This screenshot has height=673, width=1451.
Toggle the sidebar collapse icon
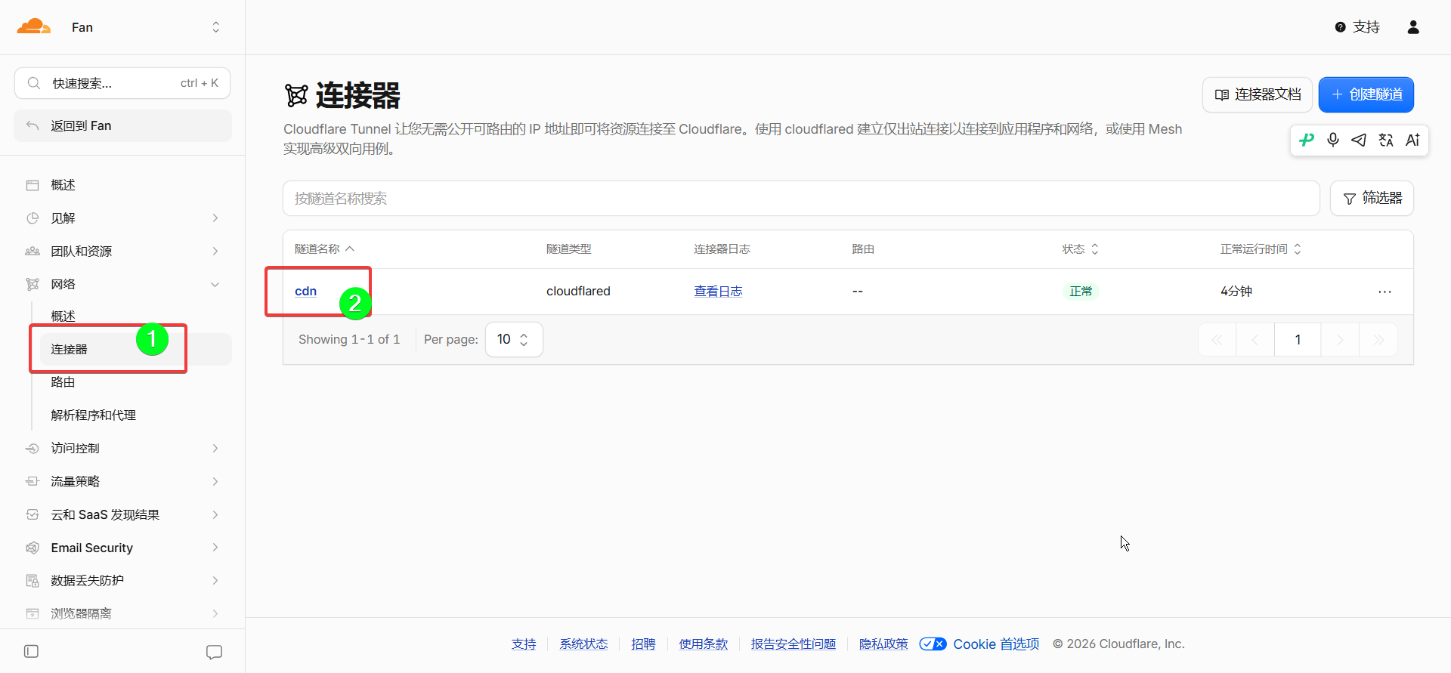(31, 651)
